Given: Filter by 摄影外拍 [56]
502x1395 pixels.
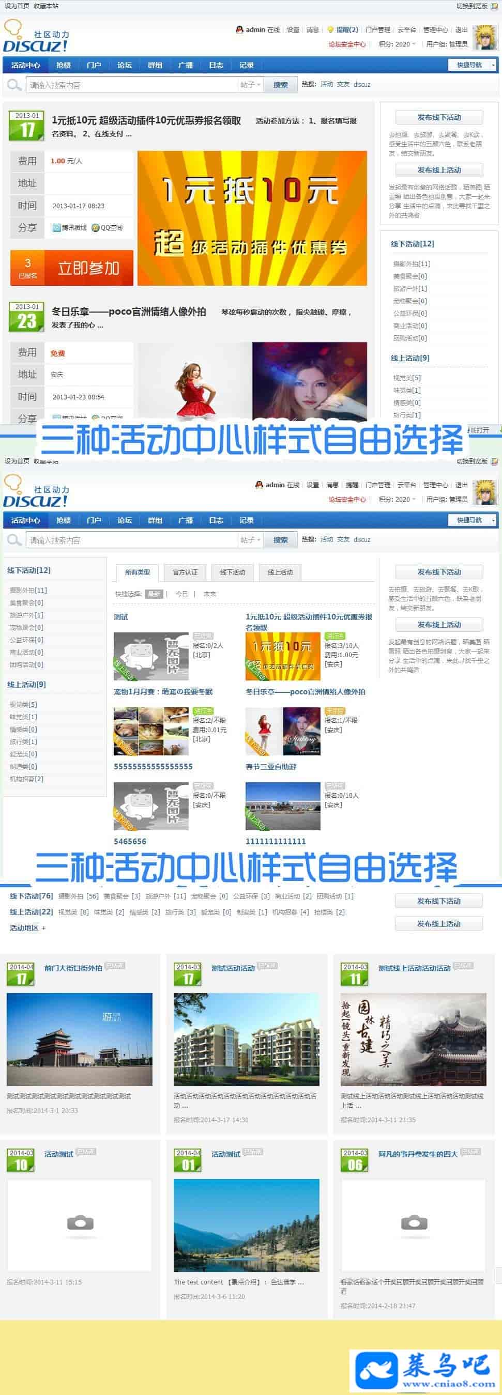Looking at the screenshot, I should point(79,896).
